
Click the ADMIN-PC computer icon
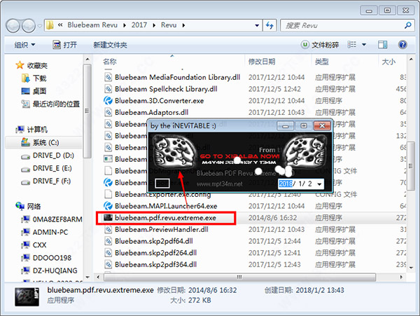(26, 232)
